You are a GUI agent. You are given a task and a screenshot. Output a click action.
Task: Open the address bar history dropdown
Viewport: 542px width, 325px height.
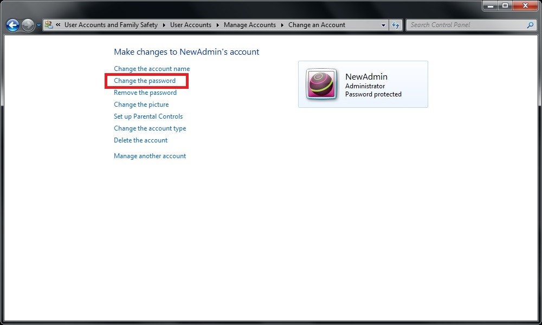383,25
